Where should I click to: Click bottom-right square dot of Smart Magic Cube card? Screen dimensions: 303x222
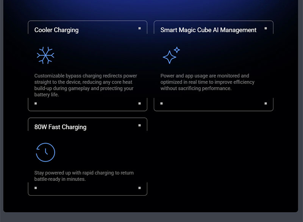266,103
